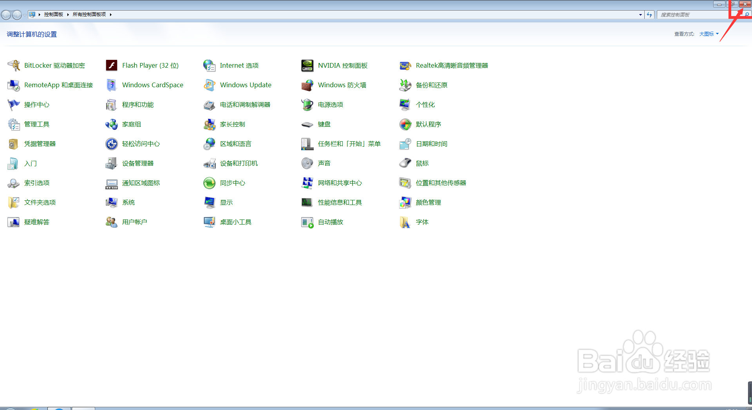Viewport: 752px width, 410px height.
Task: Click 桌面小工具 link text
Action: pyautogui.click(x=236, y=222)
